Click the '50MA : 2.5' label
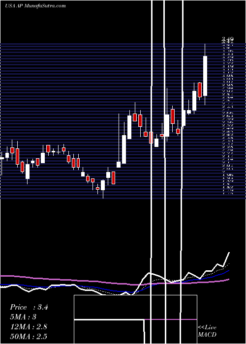Screen dimensions: 246x344 click(x=29, y=336)
